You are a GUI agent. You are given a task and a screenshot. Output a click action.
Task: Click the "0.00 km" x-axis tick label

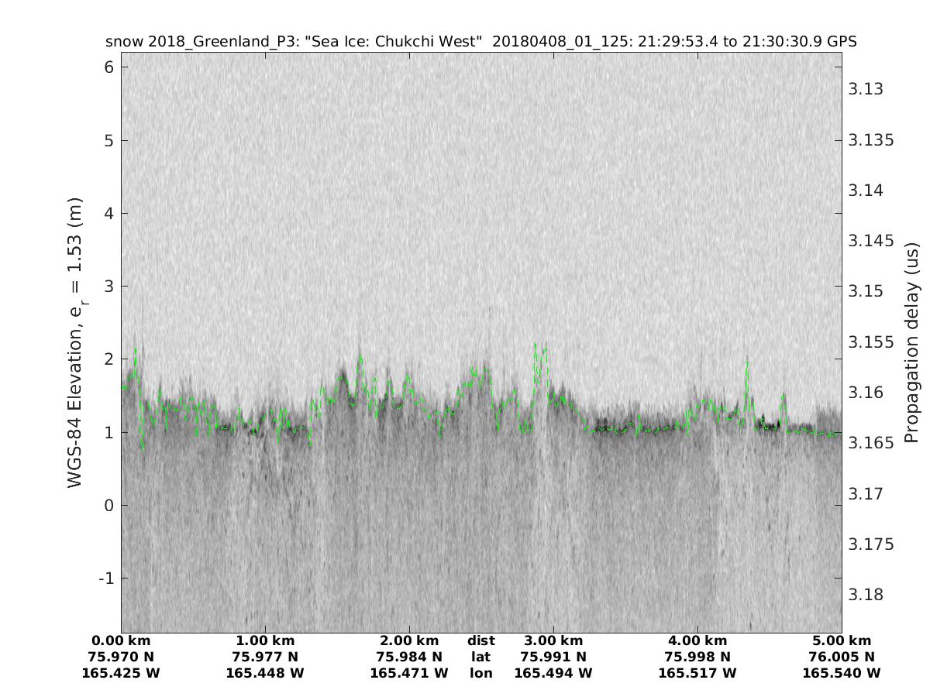pyautogui.click(x=121, y=640)
